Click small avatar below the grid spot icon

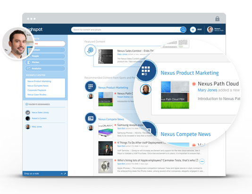pyautogui.click(x=91, y=96)
